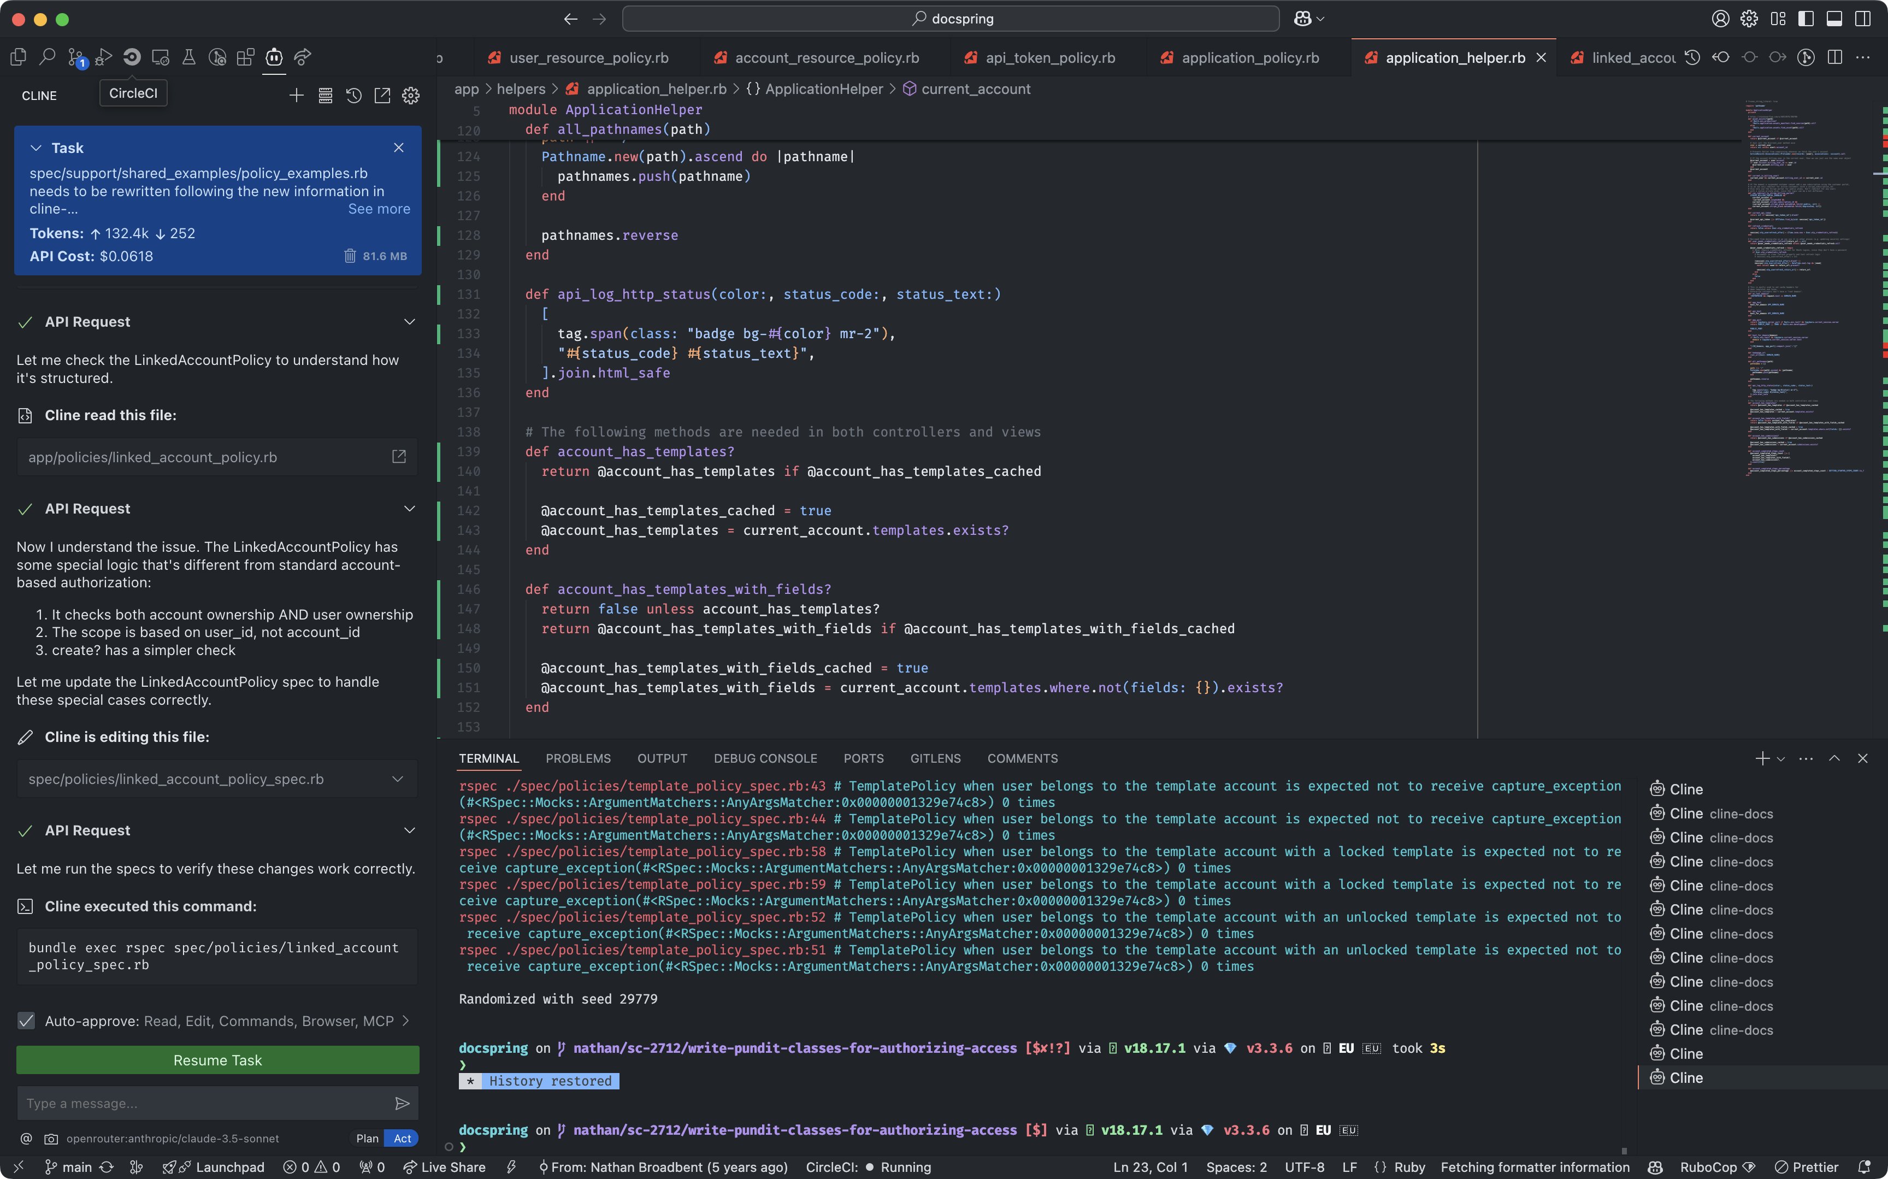Toggle GitLens file annotations icon

(x=1806, y=57)
